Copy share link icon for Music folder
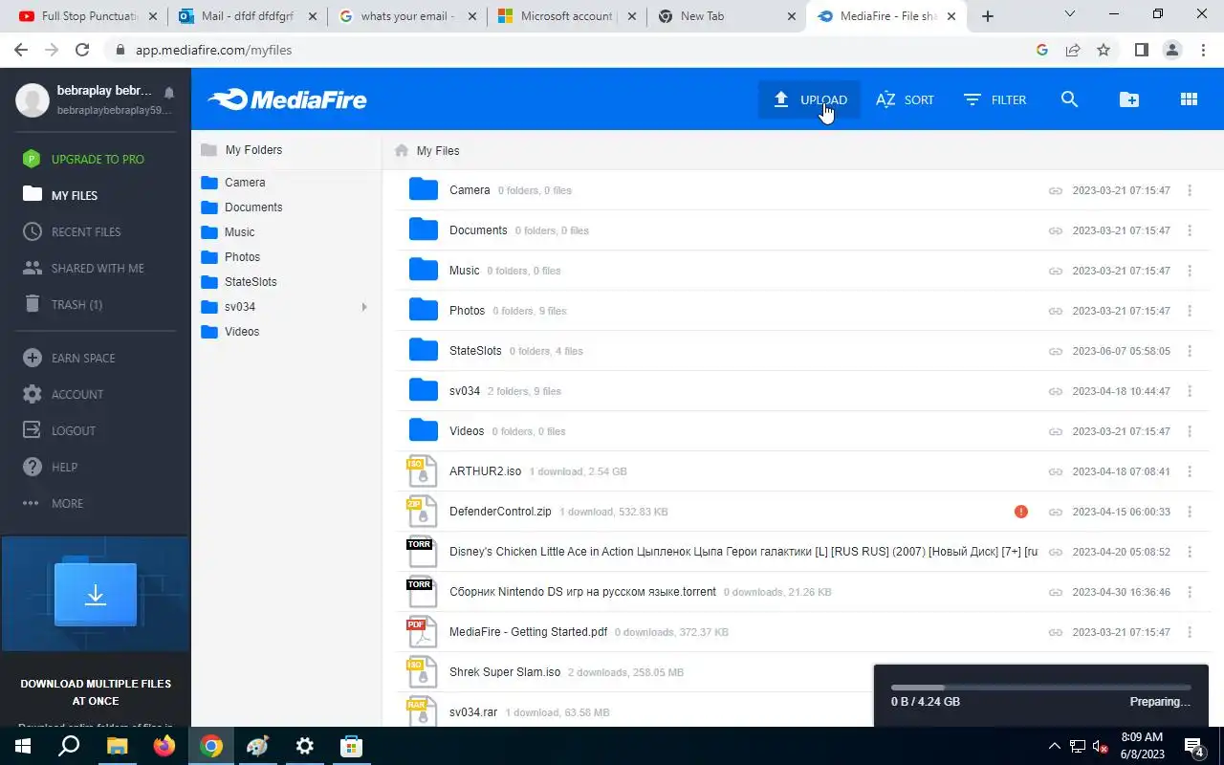Screen dimensions: 1224x765 pyautogui.click(x=1056, y=271)
